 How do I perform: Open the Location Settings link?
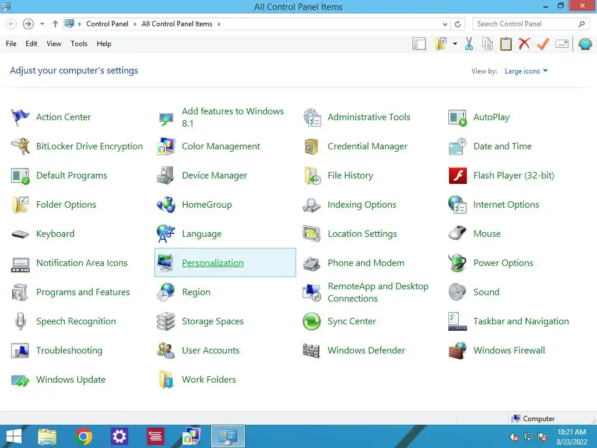362,234
